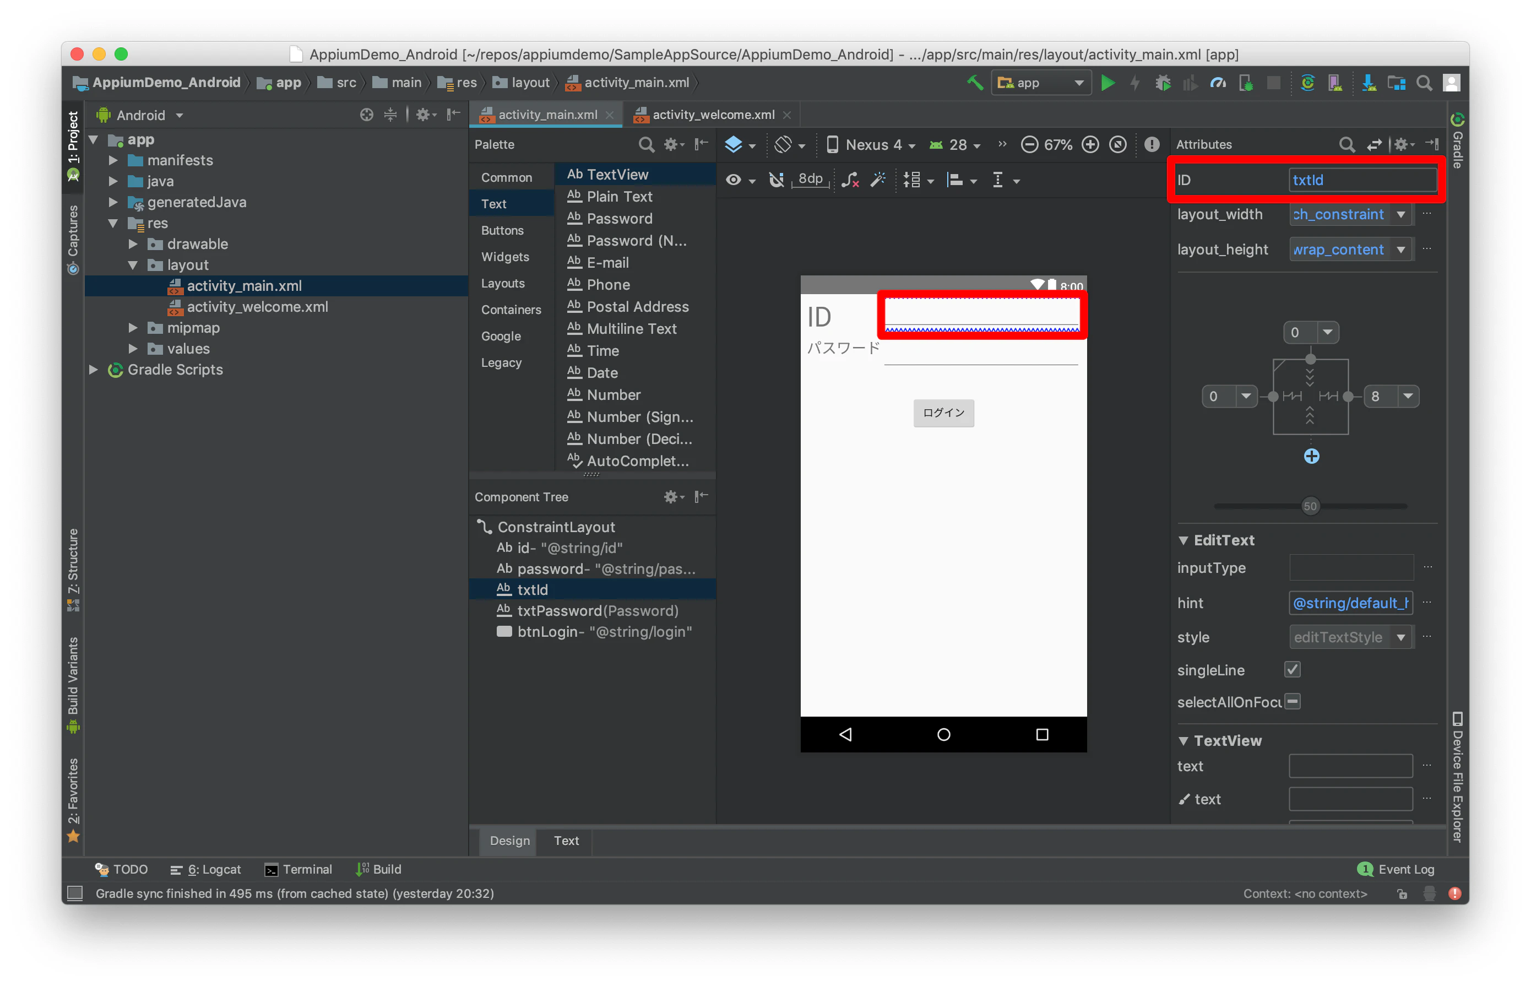Screen dimensions: 1531x986
Task: Zoom in with the plus icon
Action: pos(1090,145)
